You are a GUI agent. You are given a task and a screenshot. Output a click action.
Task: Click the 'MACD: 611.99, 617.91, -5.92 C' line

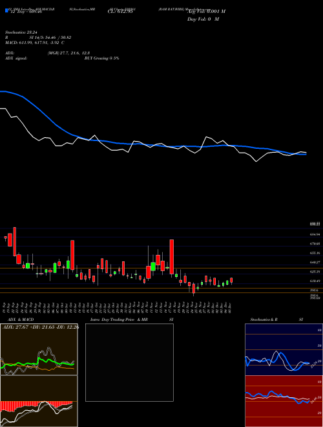coord(34,43)
